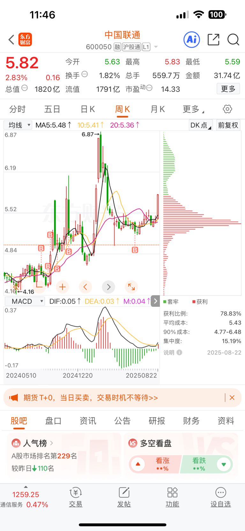Switch to 五日 chart tab
The width and height of the screenshot is (245, 531).
52,109
